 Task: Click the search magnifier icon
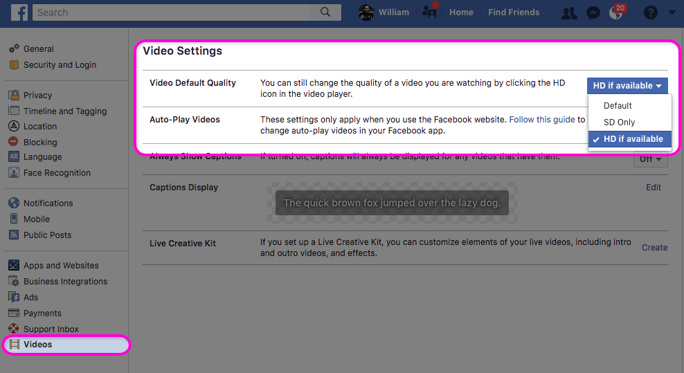(x=325, y=12)
